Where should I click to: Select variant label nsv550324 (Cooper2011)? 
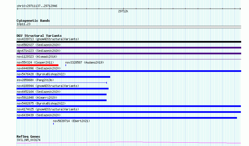pos(35,62)
